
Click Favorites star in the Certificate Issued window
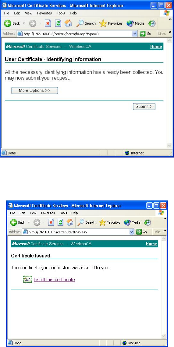point(102,222)
